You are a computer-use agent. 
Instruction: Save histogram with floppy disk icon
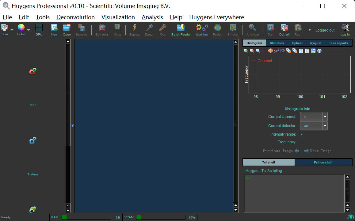coord(313,51)
